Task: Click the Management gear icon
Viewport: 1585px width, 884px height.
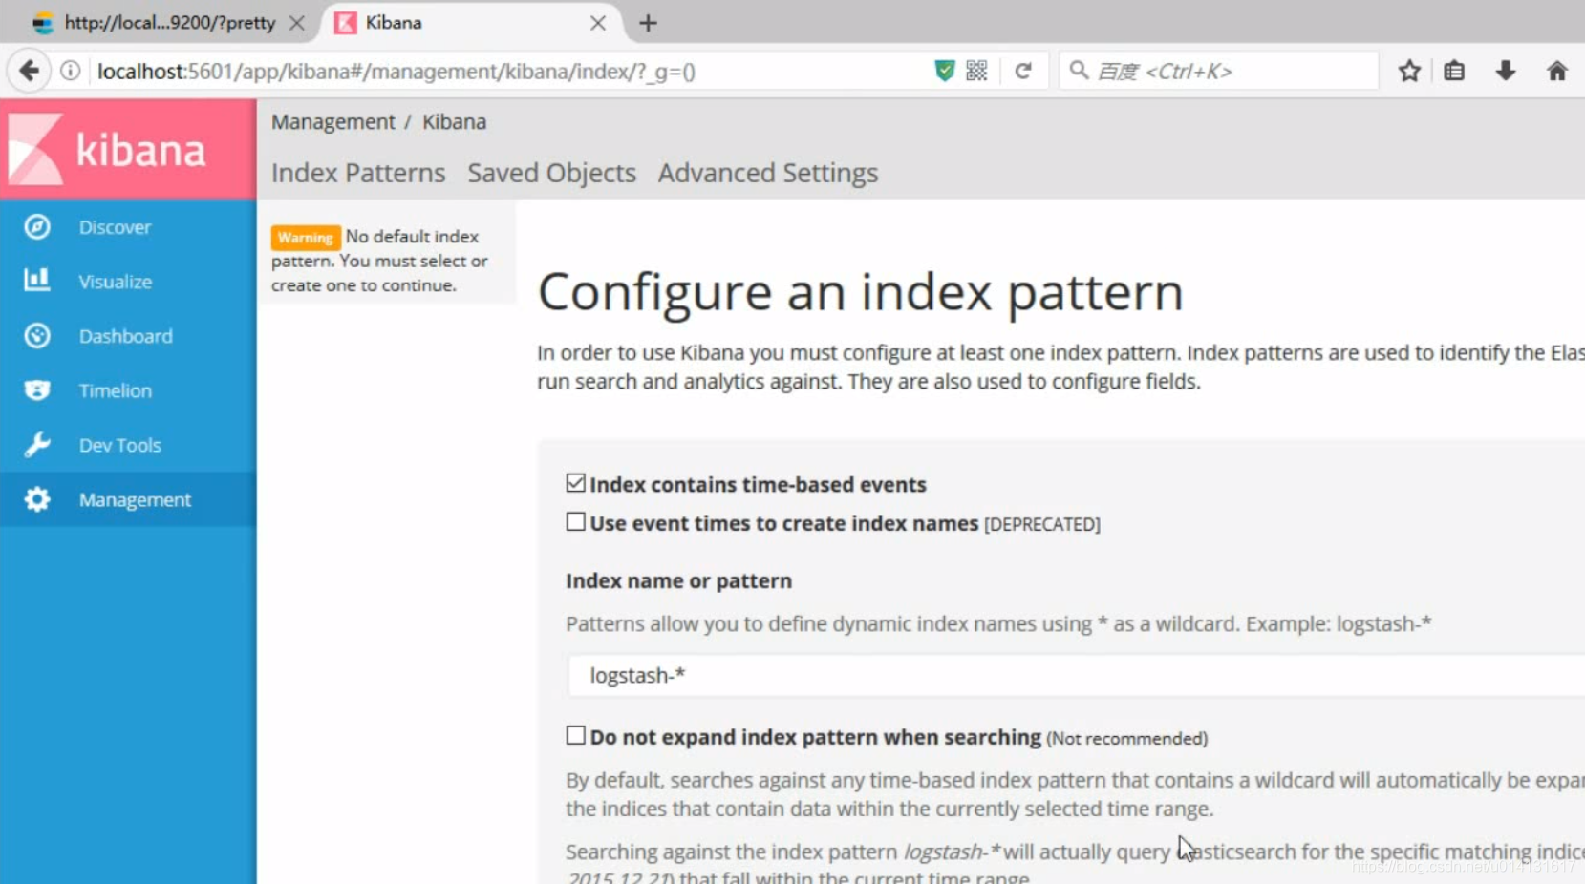Action: tap(37, 499)
